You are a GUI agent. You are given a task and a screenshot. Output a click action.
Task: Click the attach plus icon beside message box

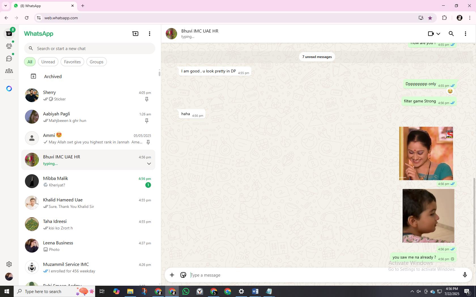click(172, 275)
